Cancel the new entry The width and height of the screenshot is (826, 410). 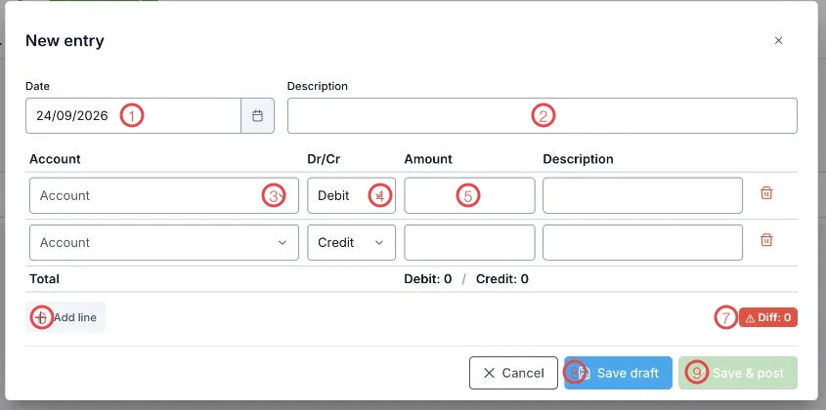point(513,373)
